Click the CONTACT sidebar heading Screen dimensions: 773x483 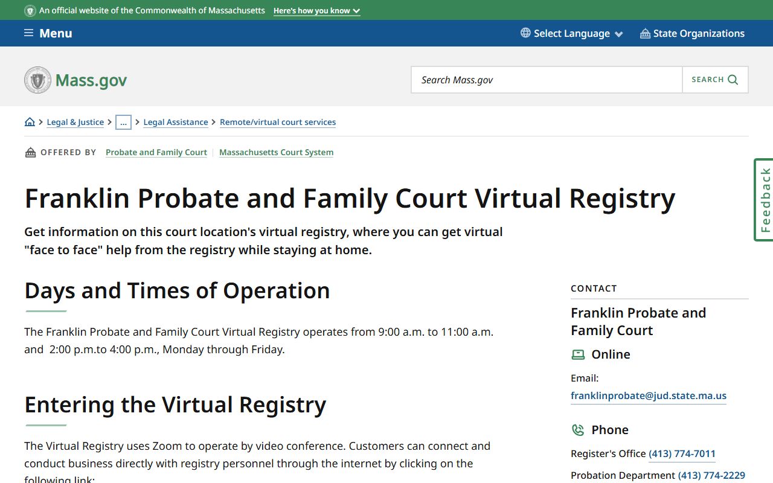point(594,289)
